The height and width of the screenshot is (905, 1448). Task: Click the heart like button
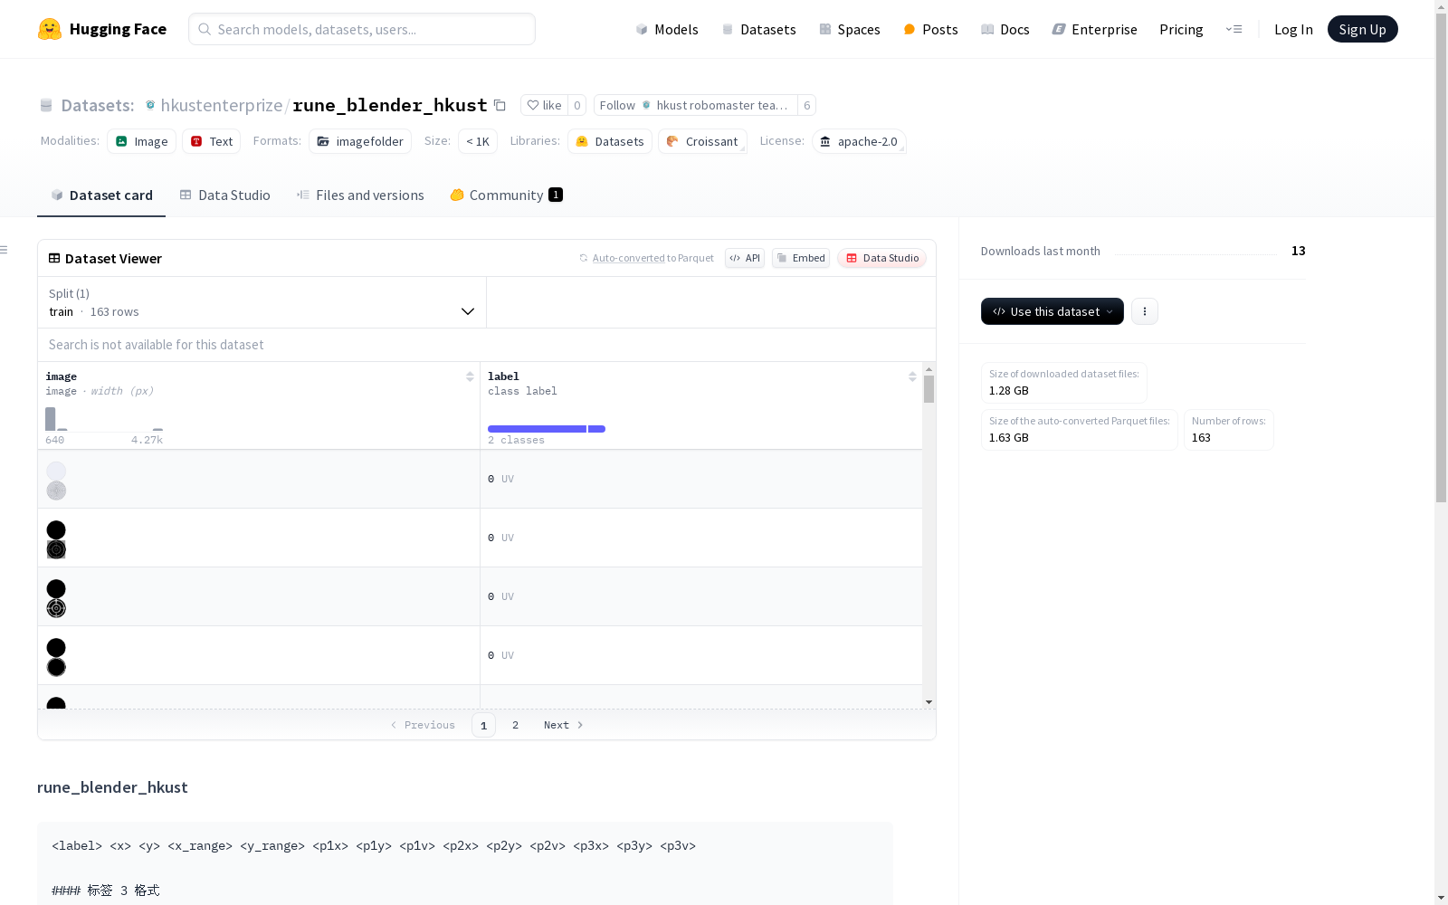pyautogui.click(x=545, y=105)
